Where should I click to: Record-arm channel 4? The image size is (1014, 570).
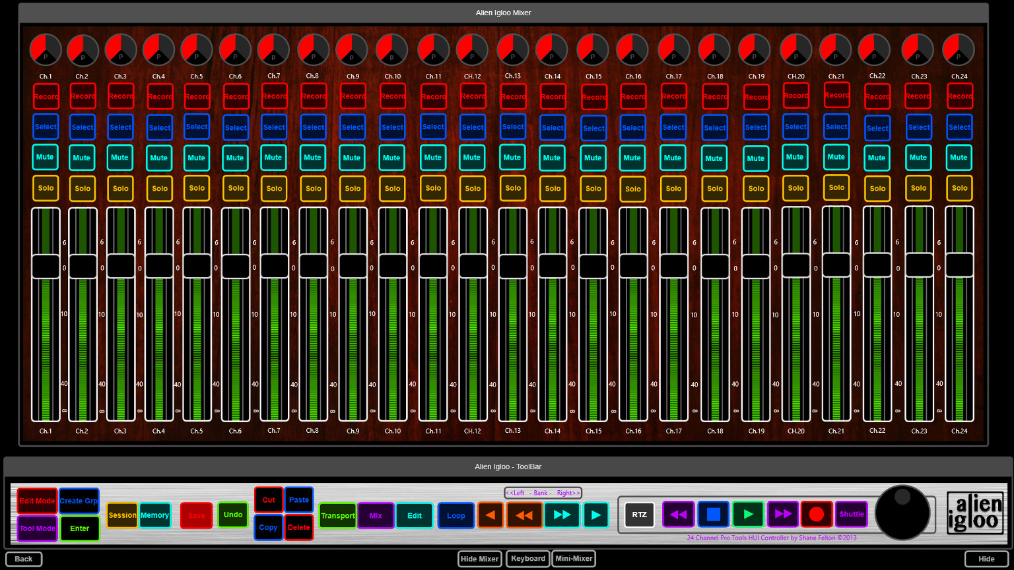point(160,96)
